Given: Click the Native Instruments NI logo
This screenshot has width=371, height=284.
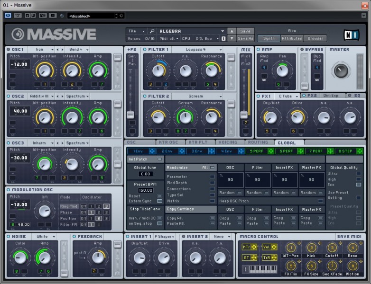Looking at the screenshot, I should point(351,35).
